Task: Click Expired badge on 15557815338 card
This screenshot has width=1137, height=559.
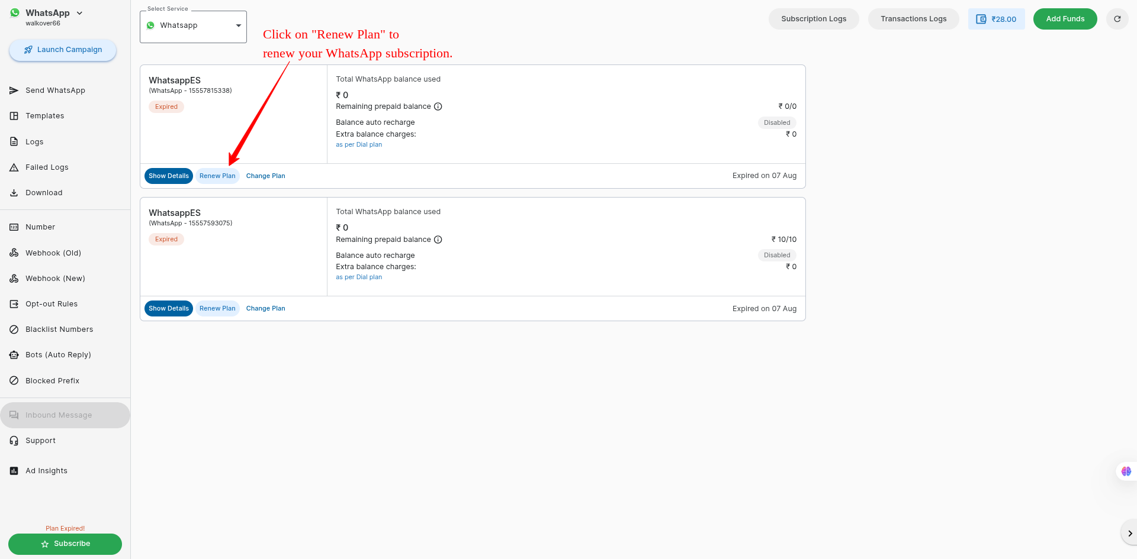Action: click(x=166, y=107)
